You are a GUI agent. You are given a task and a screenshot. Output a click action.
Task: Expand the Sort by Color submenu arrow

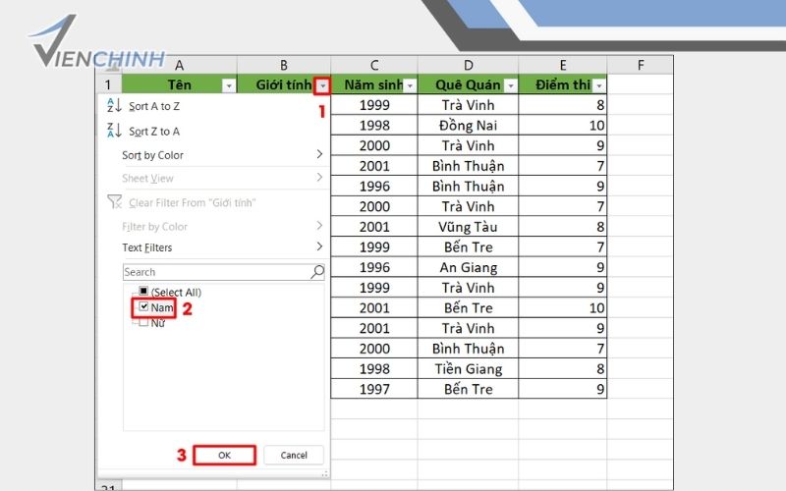click(319, 154)
